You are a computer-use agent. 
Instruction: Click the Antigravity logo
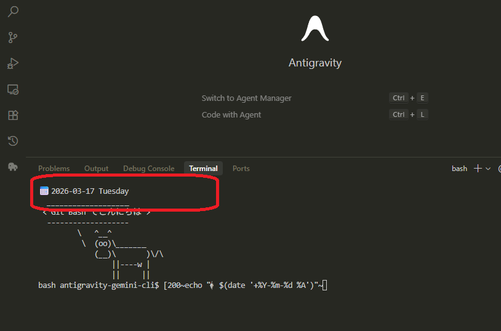point(315,28)
